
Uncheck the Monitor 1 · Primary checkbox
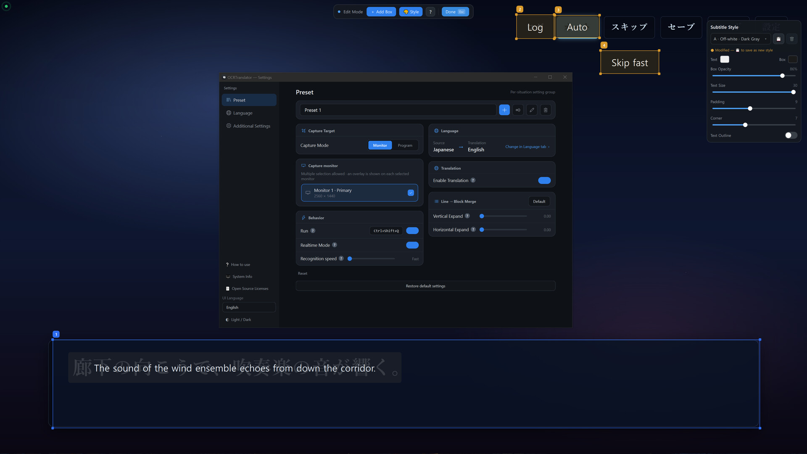point(411,193)
